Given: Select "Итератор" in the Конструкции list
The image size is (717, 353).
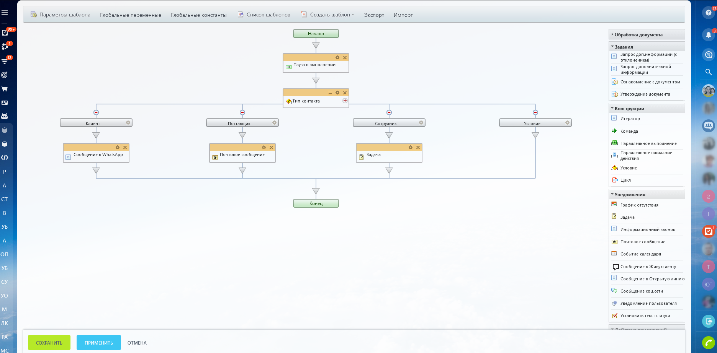Looking at the screenshot, I should pos(630,119).
